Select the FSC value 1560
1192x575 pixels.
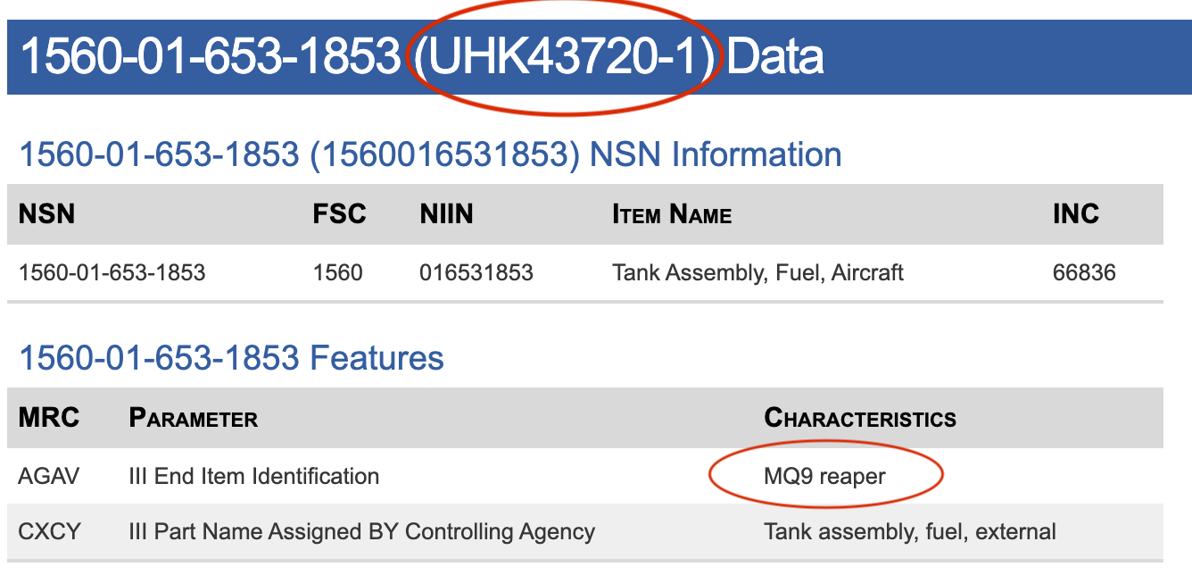(x=337, y=272)
